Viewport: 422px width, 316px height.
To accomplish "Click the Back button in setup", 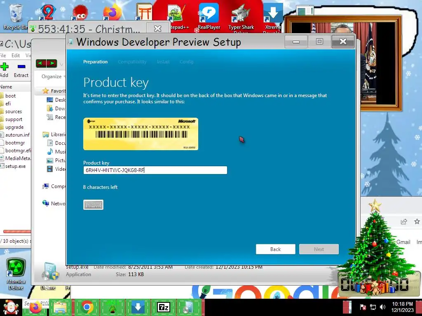I will click(275, 249).
